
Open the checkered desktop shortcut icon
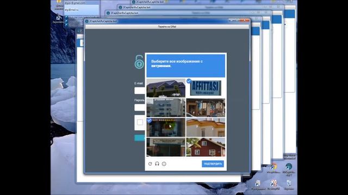pyautogui.click(x=273, y=185)
